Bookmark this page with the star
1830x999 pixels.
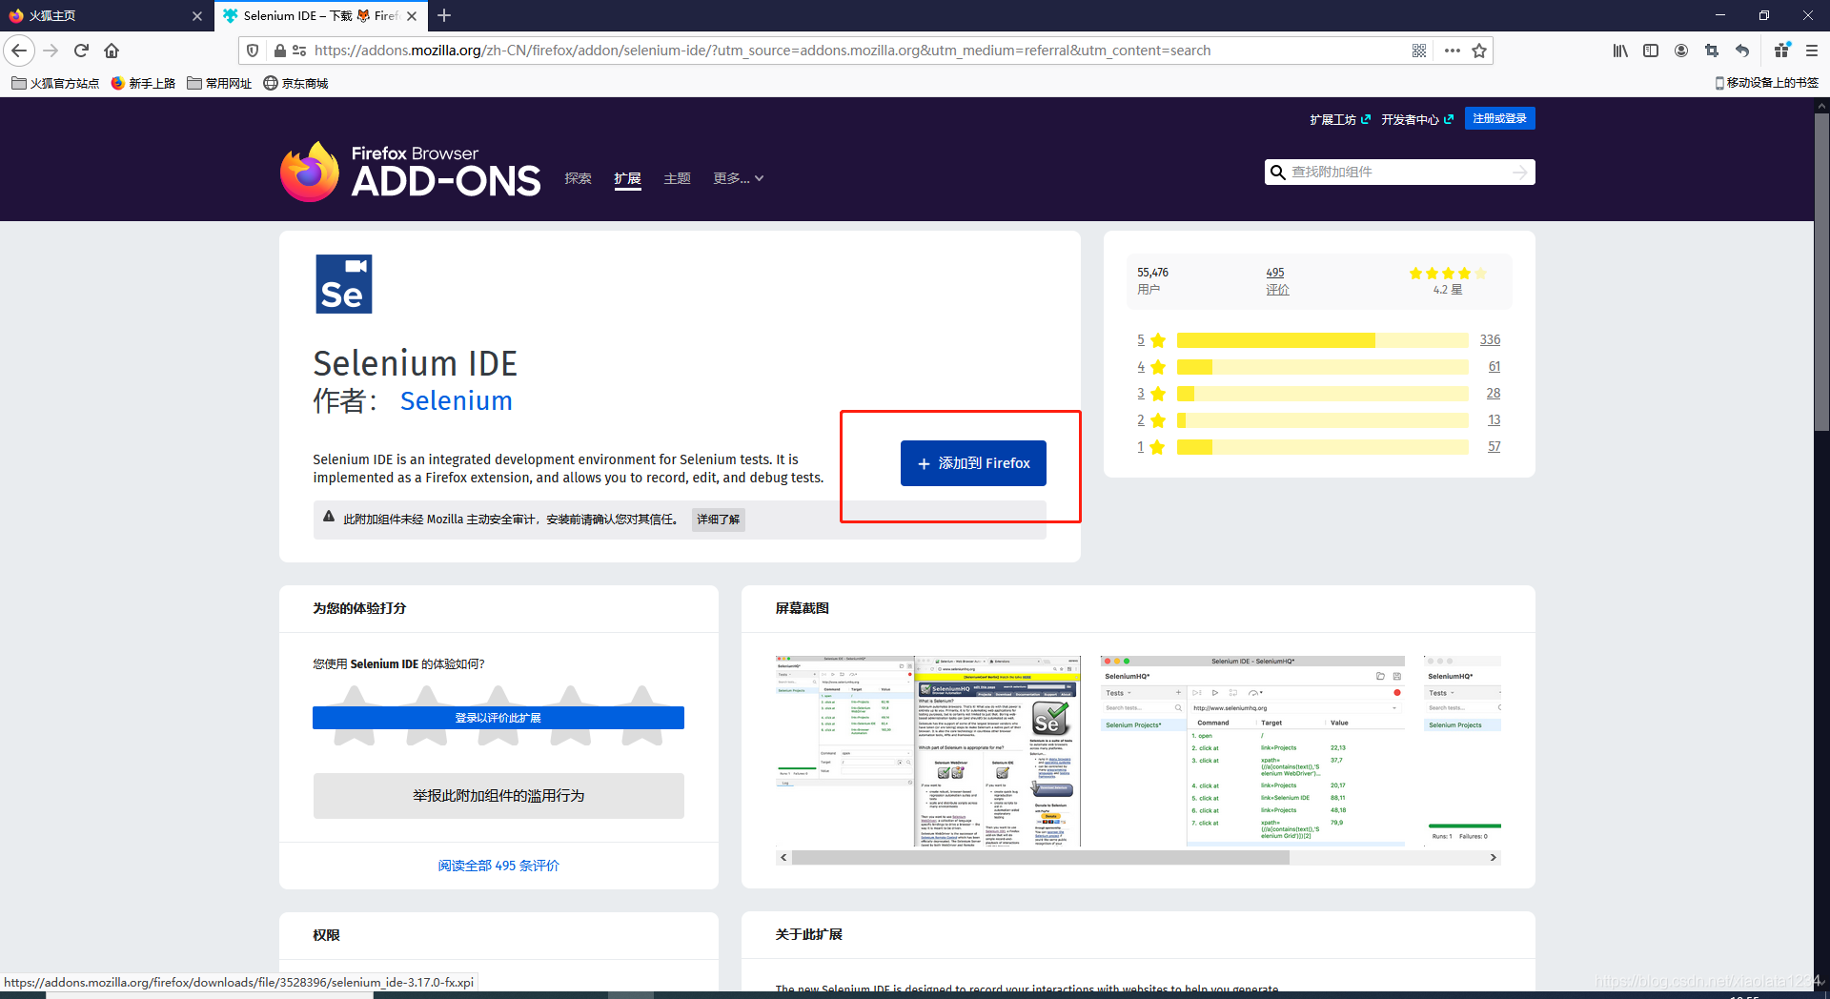click(x=1479, y=51)
